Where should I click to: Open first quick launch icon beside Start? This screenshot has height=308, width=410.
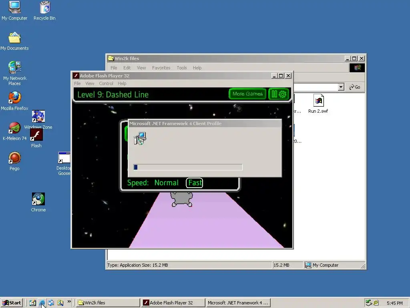33,303
